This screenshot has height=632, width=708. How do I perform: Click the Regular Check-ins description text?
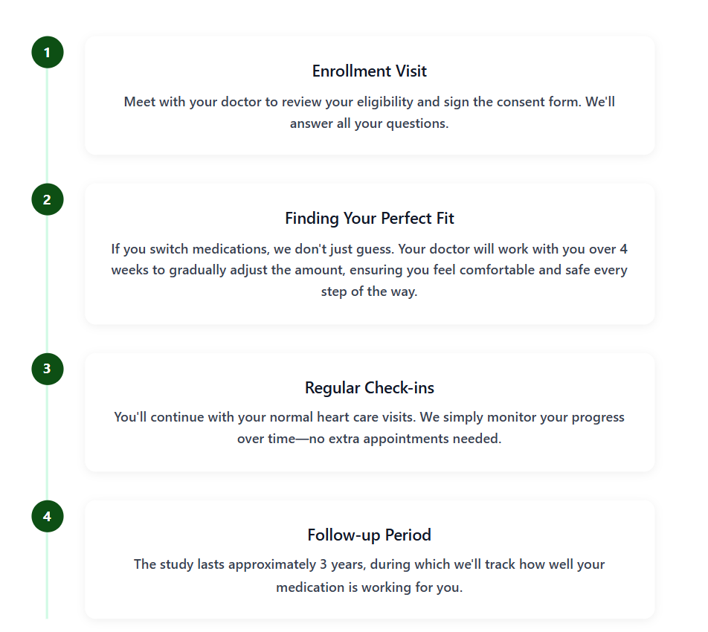pos(370,428)
